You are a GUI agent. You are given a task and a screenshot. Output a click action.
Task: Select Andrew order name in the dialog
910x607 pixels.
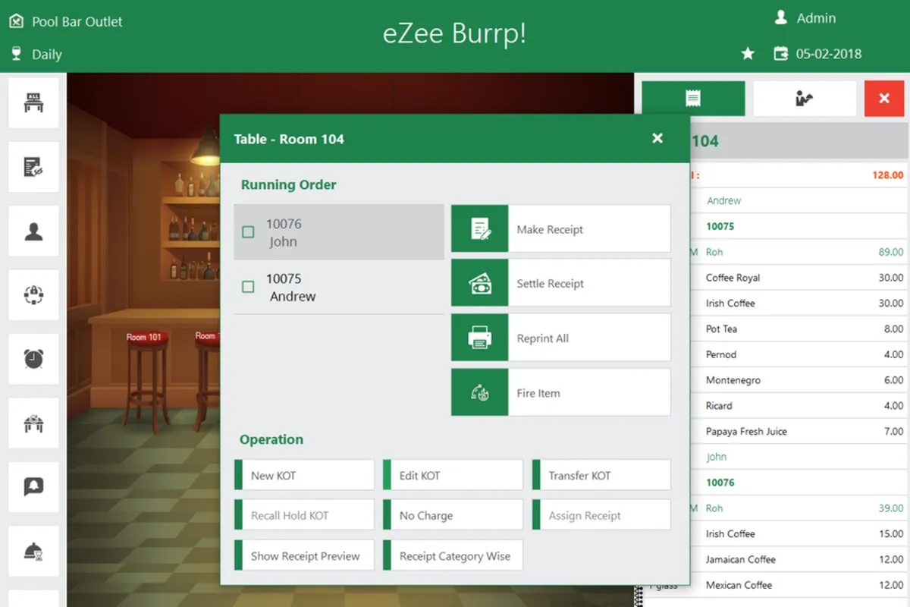[293, 297]
